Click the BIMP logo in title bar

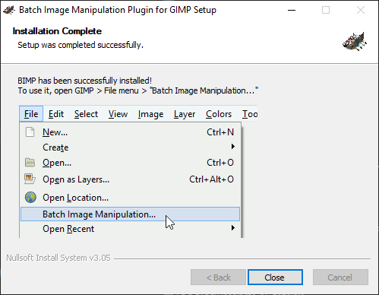(9, 10)
